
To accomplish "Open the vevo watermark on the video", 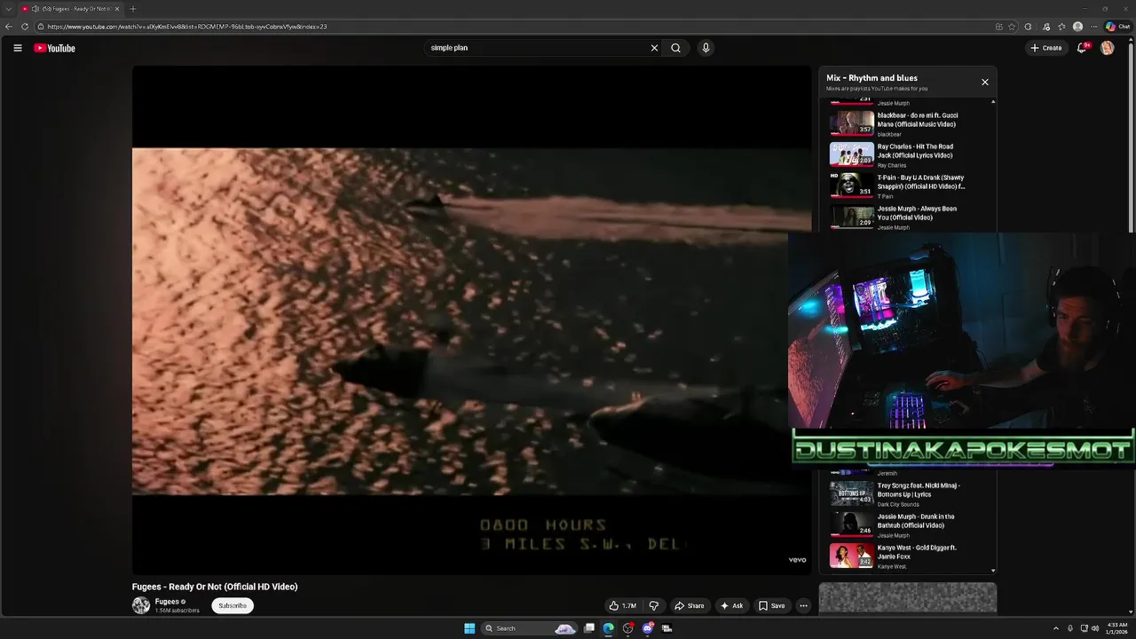I will click(797, 560).
